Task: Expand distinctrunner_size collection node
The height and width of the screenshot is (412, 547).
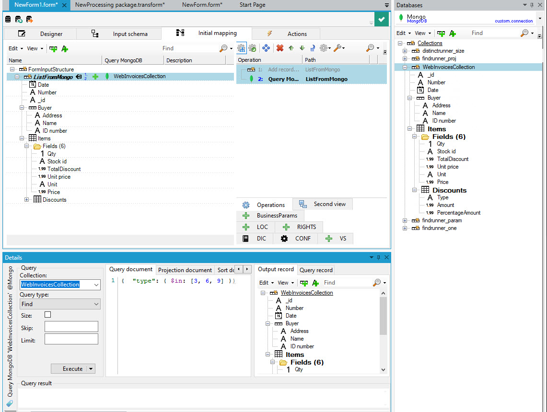Action: coord(405,51)
